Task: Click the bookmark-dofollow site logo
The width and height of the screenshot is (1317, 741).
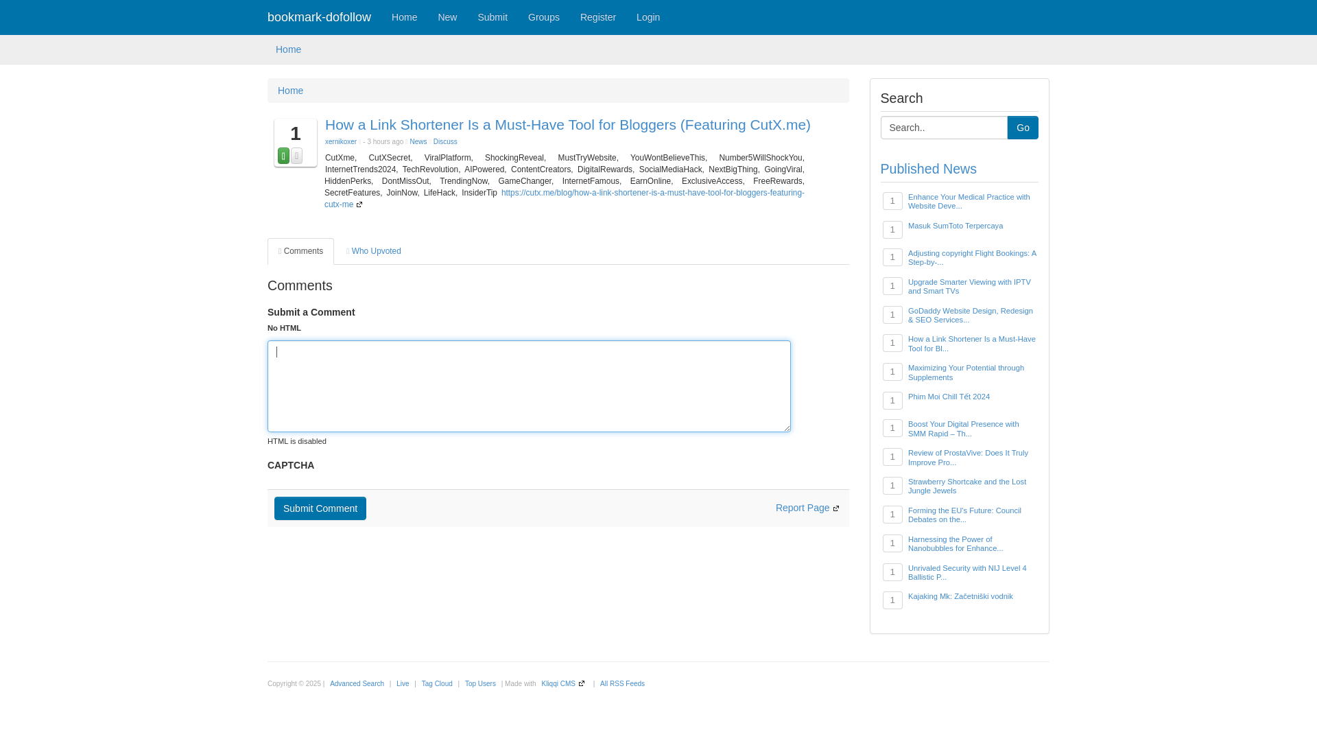Action: [319, 17]
